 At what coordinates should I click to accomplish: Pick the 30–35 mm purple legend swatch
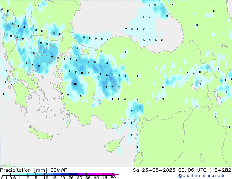point(82,174)
